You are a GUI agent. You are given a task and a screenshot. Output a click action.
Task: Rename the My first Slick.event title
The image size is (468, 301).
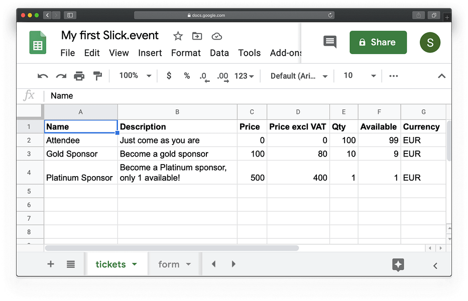(110, 36)
